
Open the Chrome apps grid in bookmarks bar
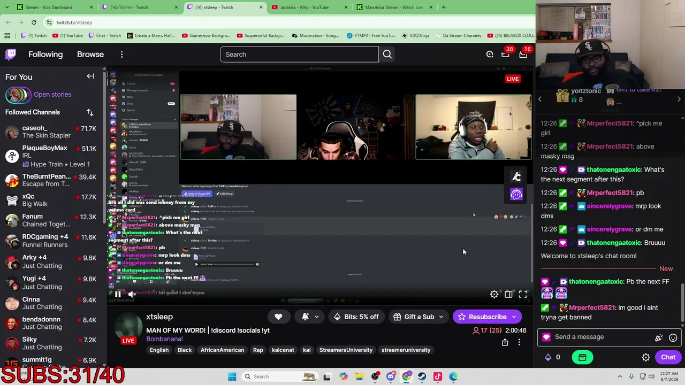[x=7, y=36]
